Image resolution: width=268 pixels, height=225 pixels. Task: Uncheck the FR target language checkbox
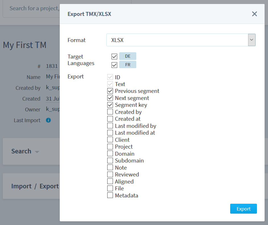[114, 65]
